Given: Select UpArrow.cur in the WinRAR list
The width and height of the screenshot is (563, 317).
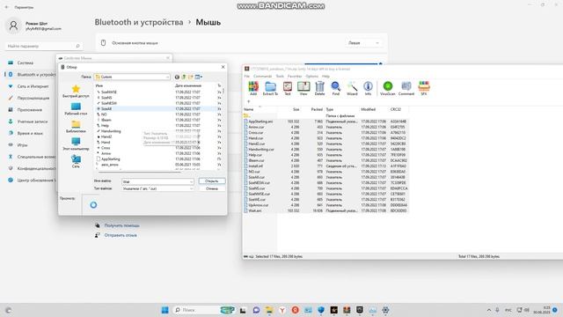Looking at the screenshot, I should tap(258, 205).
